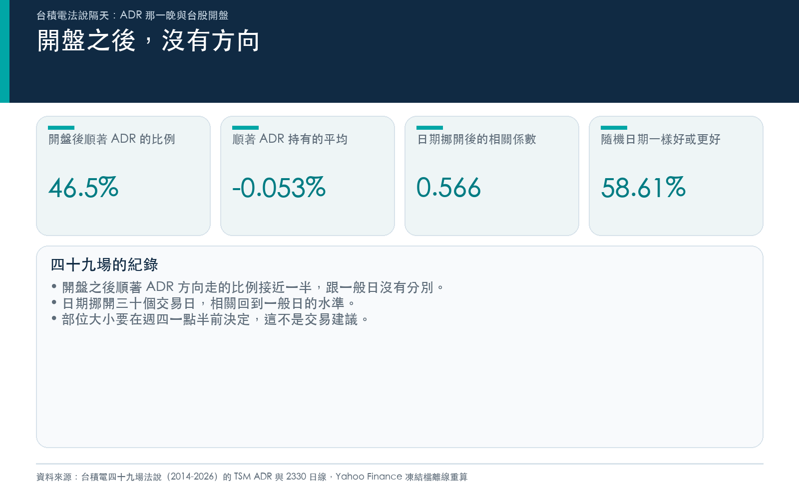This screenshot has height=499, width=799.
Task: Click the bullet starting with 開盤之後順著 ADR 方向
Action: [x=248, y=287]
